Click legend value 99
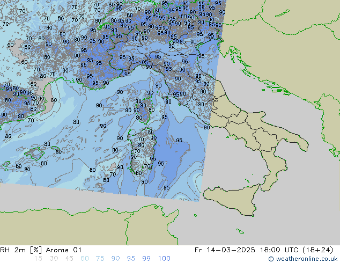The image size is (340, 263). (x=146, y=259)
